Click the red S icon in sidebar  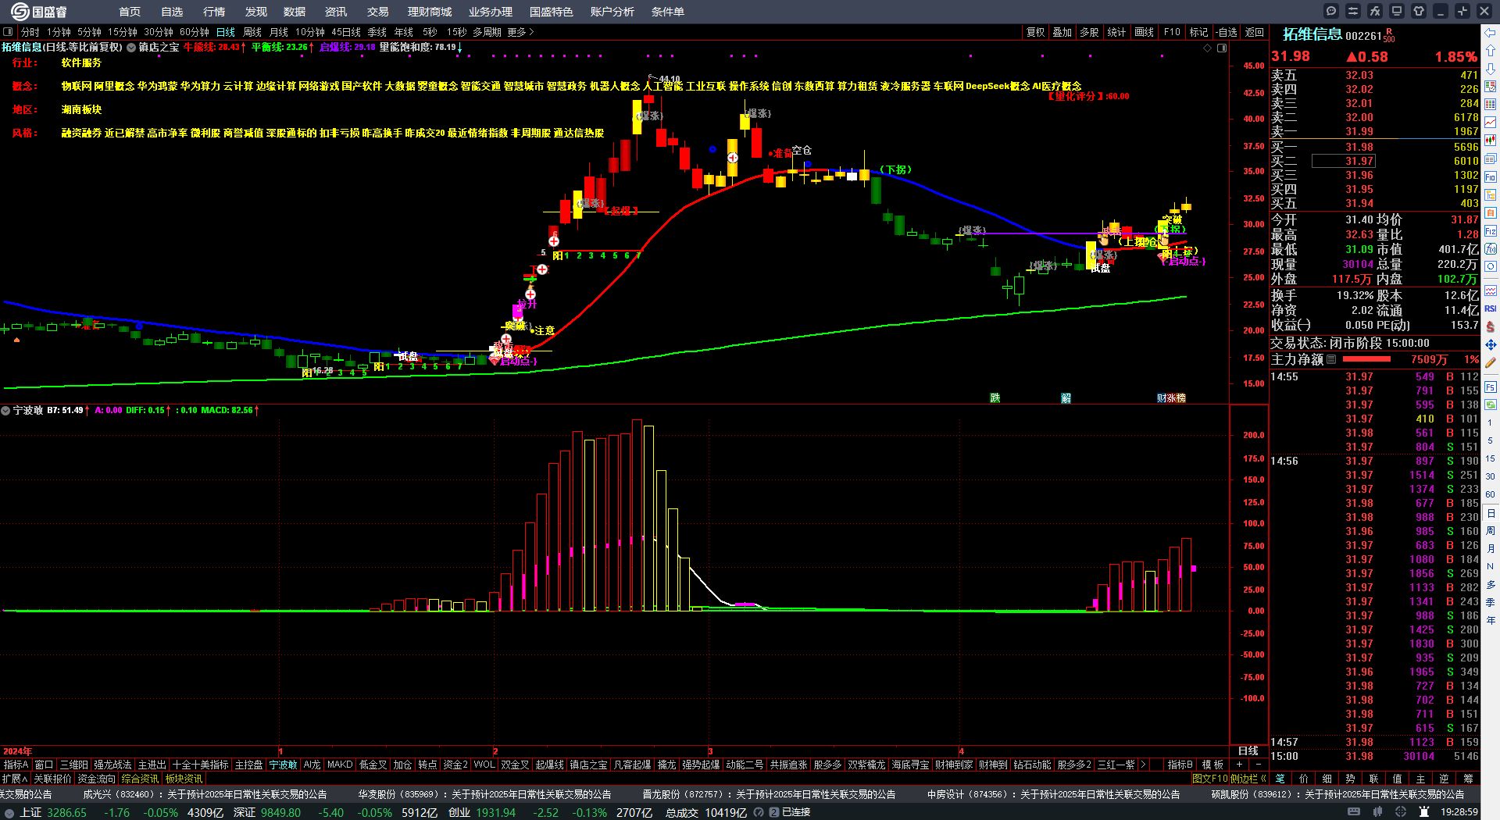click(x=1491, y=326)
